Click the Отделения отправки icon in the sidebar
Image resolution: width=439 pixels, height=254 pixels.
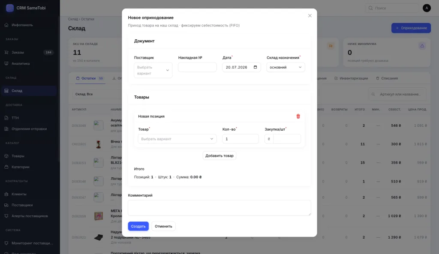[6, 129]
